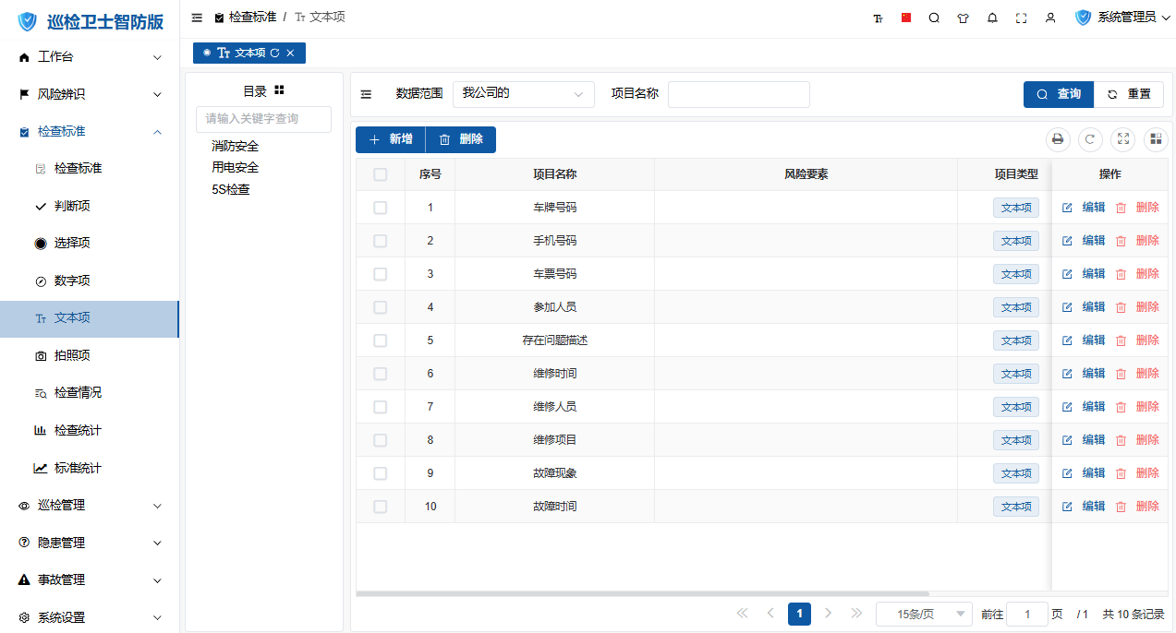The image size is (1176, 633).
Task: Open 数字项 in the sidebar
Action: pos(90,281)
